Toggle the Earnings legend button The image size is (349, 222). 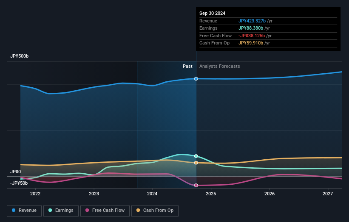[x=61, y=211]
